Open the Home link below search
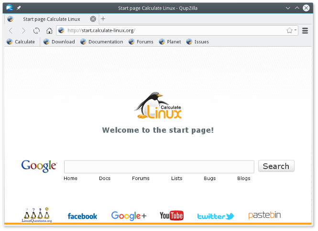The image size is (318, 231). (x=70, y=178)
